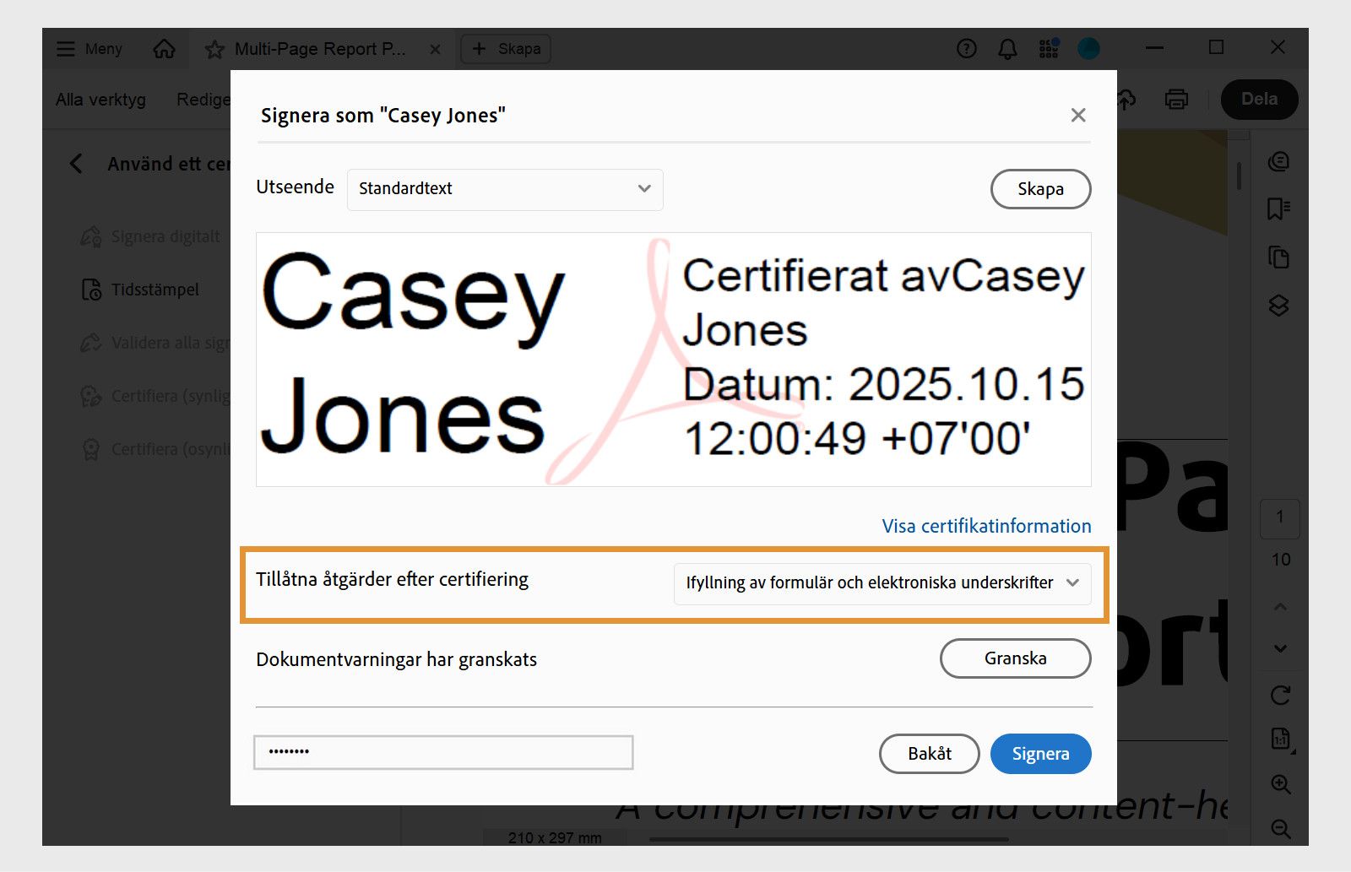1351x872 pixels.
Task: Upload the document to cloud storage
Action: click(1126, 99)
